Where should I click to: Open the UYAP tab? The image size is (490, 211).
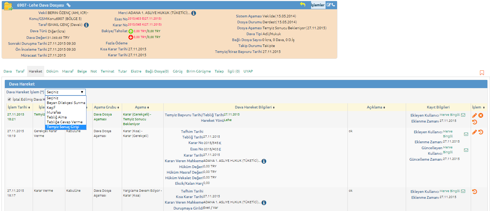point(248,71)
